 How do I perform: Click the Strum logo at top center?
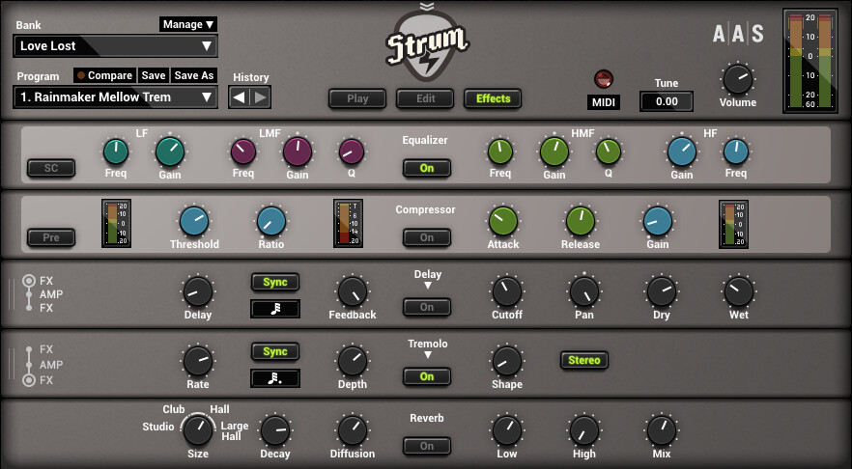pyautogui.click(x=427, y=47)
